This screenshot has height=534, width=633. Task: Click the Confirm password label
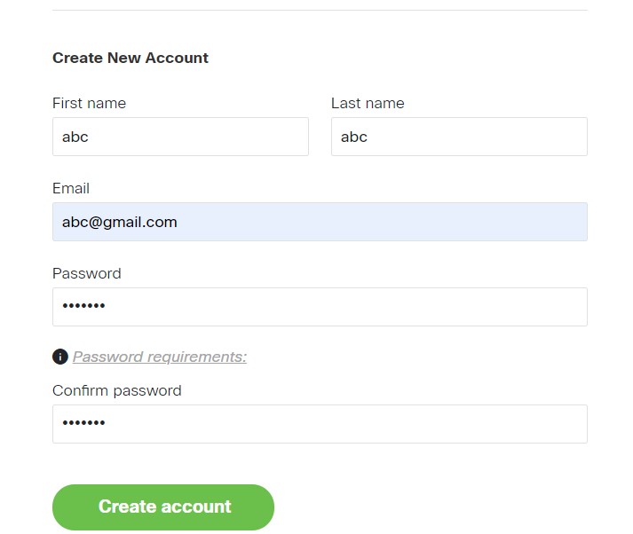(x=117, y=391)
